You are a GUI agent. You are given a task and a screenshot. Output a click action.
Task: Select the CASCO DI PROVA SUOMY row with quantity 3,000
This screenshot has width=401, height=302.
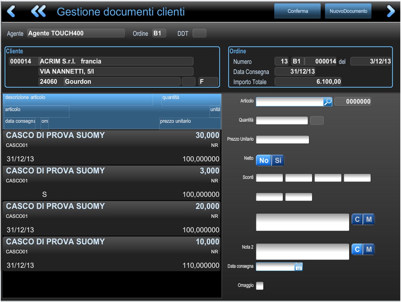coord(112,183)
